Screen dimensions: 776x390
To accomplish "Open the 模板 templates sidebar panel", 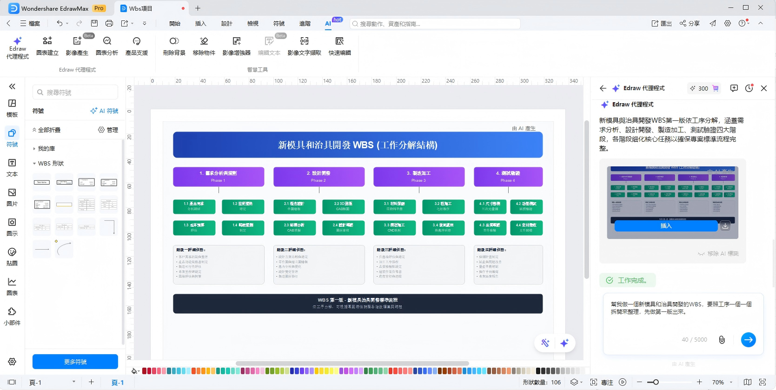I will 12,108.
